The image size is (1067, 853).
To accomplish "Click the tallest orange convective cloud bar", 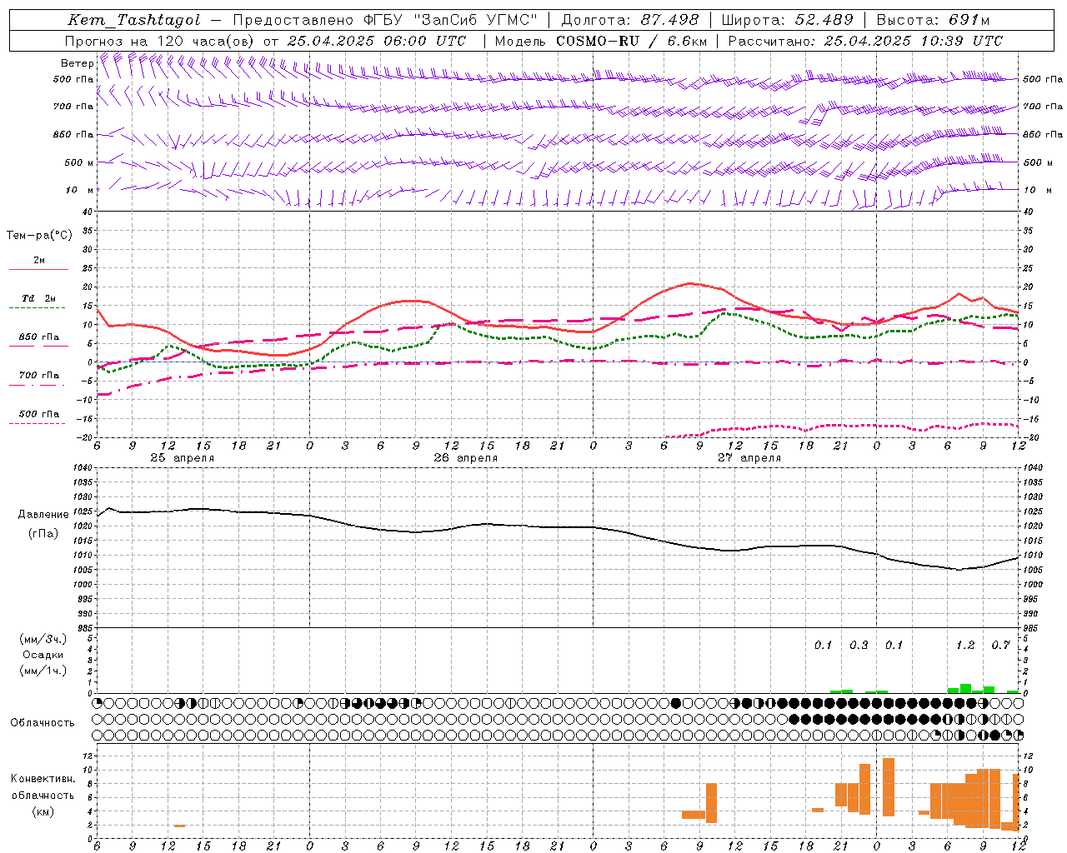I will (889, 787).
